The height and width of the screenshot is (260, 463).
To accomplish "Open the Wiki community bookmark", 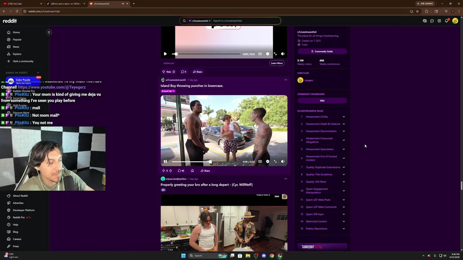I will (x=322, y=101).
